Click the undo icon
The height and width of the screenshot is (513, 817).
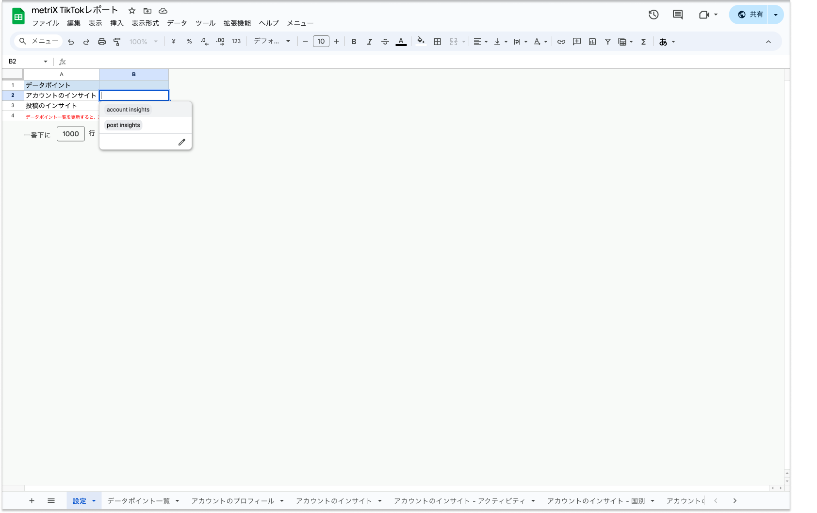tap(71, 42)
